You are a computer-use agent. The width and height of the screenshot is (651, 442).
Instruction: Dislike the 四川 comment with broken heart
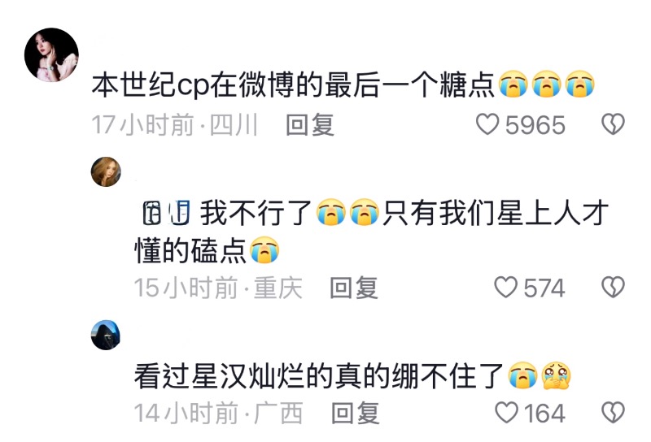(x=614, y=124)
